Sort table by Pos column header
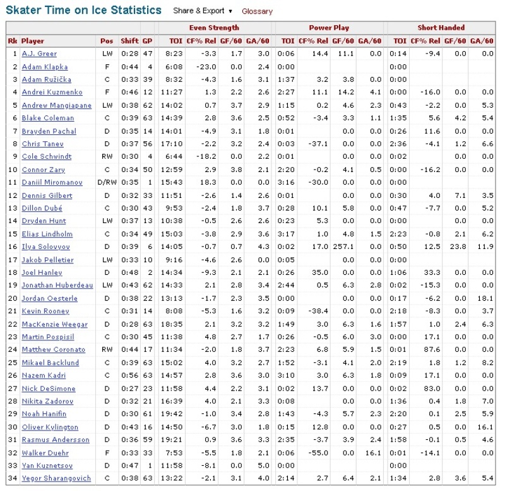This screenshot has width=505, height=491. click(x=107, y=41)
